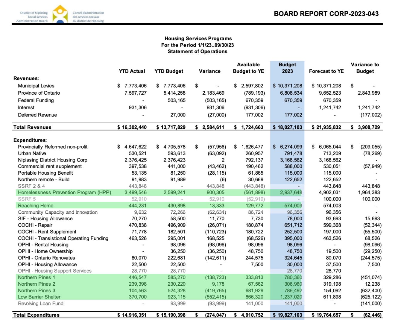Select 'Provincially Reformed non-profit' row label

(x=53, y=147)
